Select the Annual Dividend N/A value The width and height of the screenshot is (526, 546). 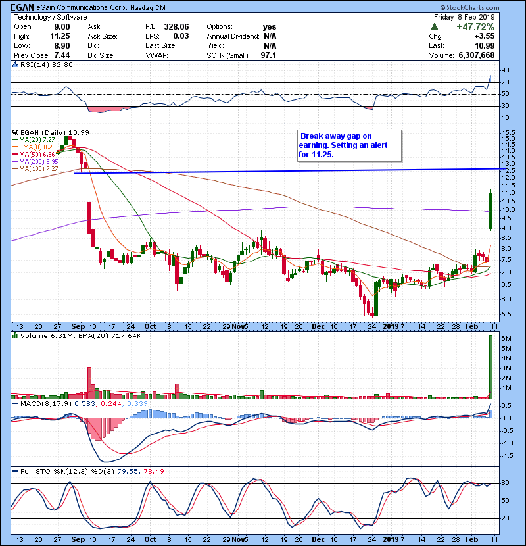[270, 36]
